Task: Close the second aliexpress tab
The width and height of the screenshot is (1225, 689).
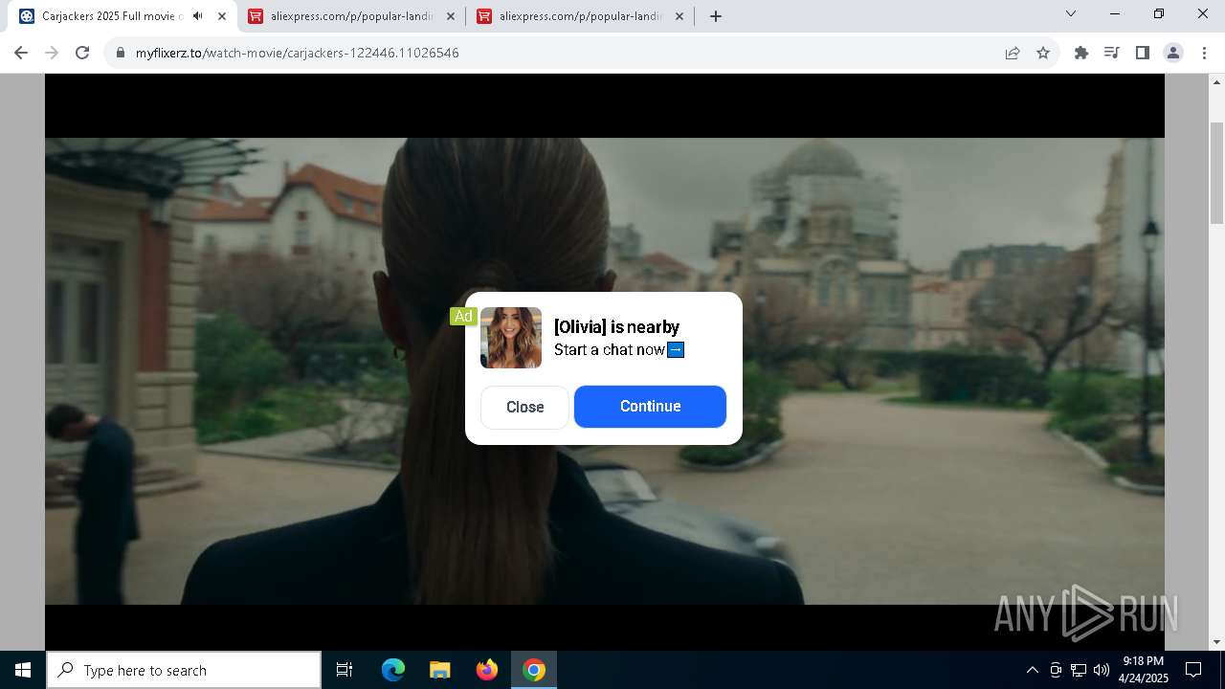Action: click(679, 16)
